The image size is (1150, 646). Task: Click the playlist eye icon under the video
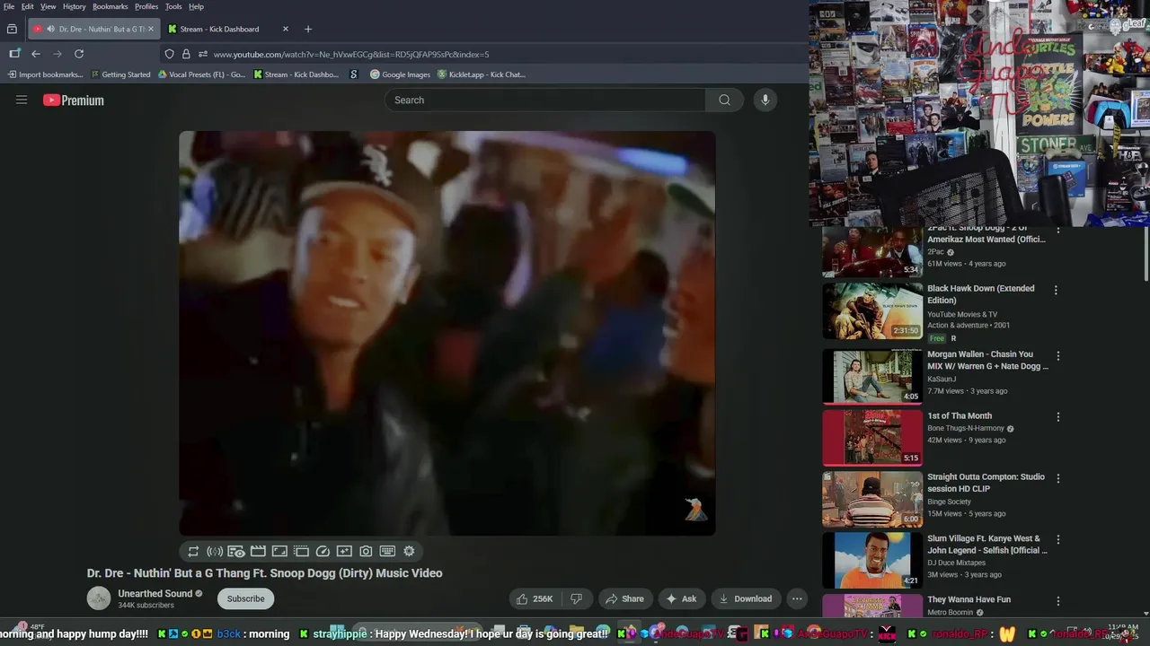pos(236,551)
